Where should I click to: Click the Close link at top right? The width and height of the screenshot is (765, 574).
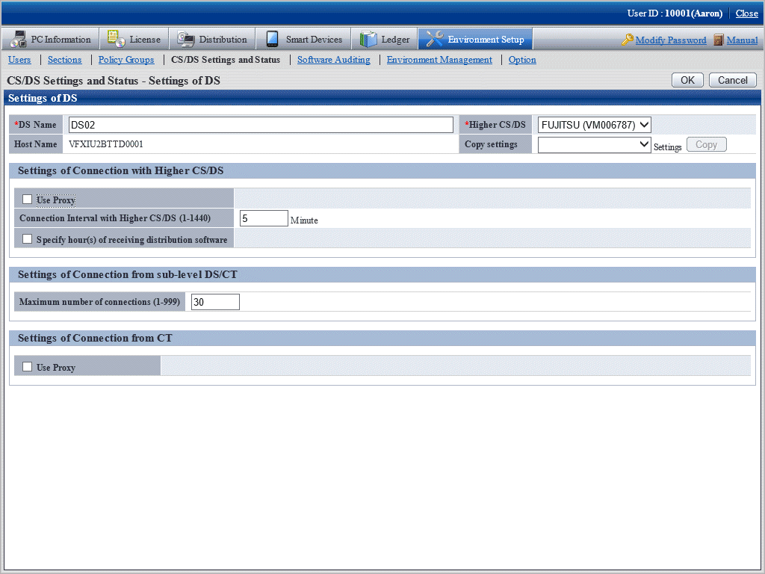tap(746, 13)
